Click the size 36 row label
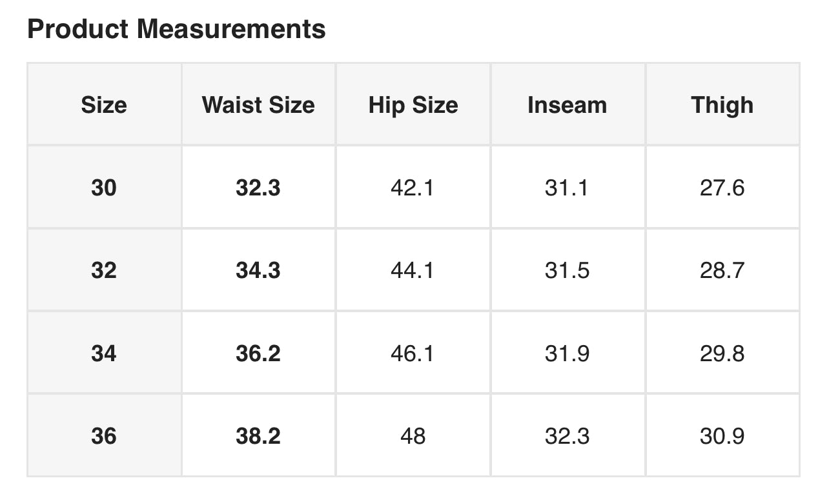Viewport: 829px width, 496px height. 104,436
